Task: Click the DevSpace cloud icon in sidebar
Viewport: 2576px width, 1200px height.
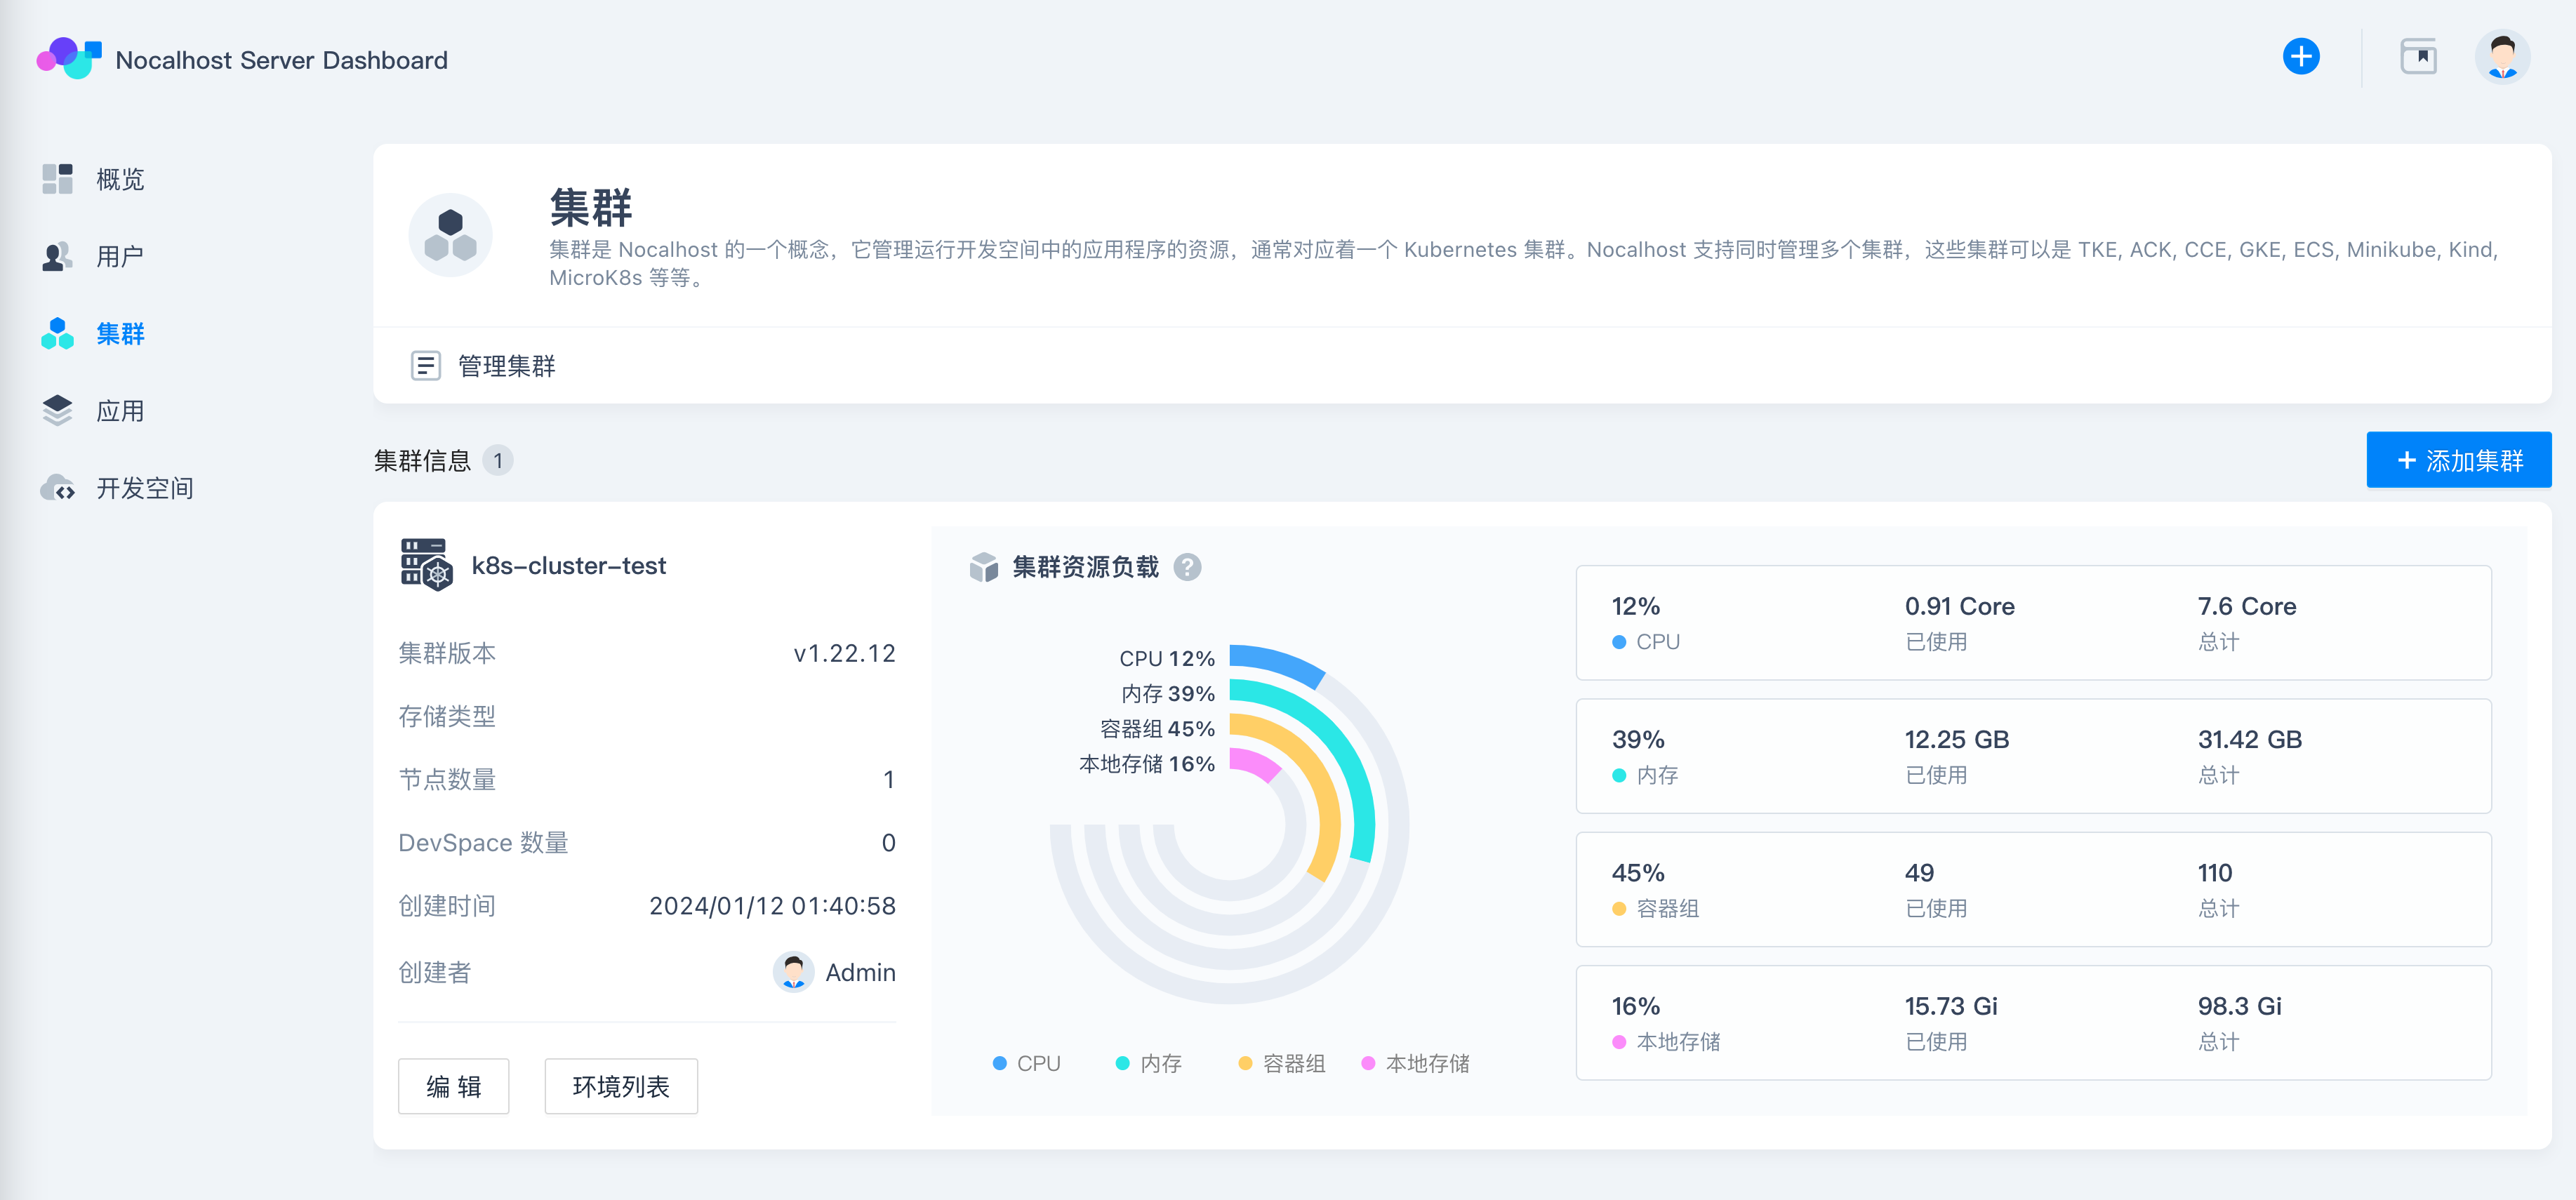Action: coord(58,488)
